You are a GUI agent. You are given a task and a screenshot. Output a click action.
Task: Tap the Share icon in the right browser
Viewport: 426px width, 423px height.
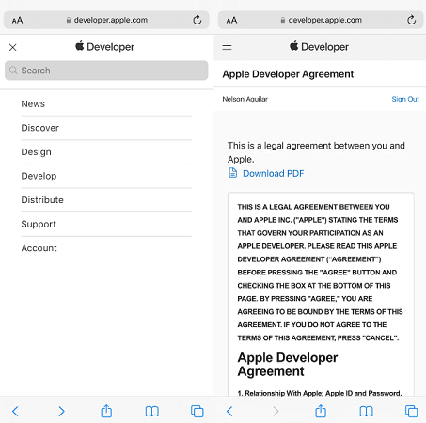coord(321,411)
